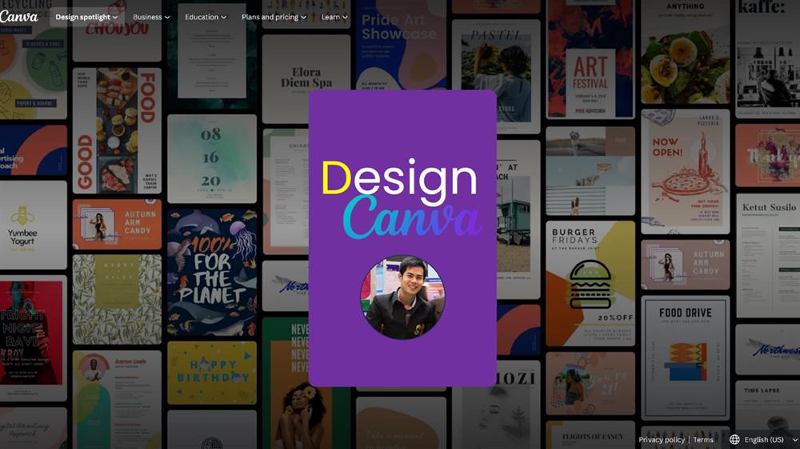The image size is (800, 449).
Task: Open the Plans and pricing menu
Action: pyautogui.click(x=274, y=18)
